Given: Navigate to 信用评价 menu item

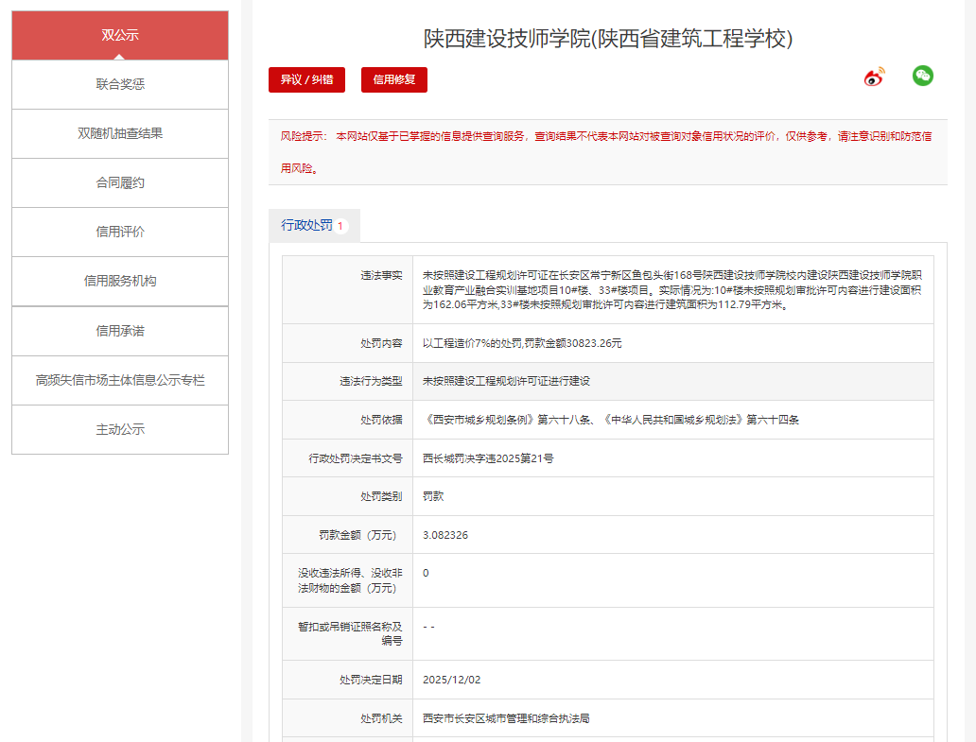Looking at the screenshot, I should point(120,233).
